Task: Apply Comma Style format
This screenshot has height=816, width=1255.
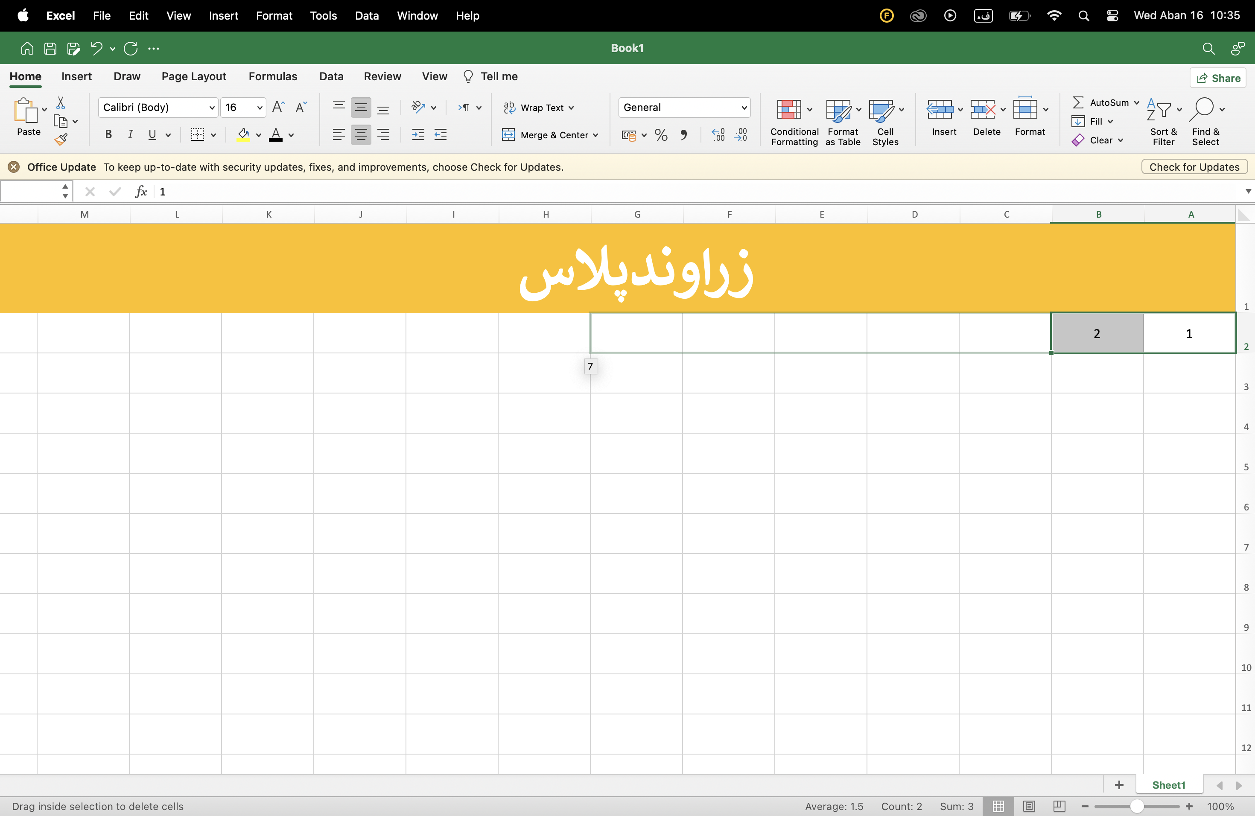Action: [x=684, y=135]
